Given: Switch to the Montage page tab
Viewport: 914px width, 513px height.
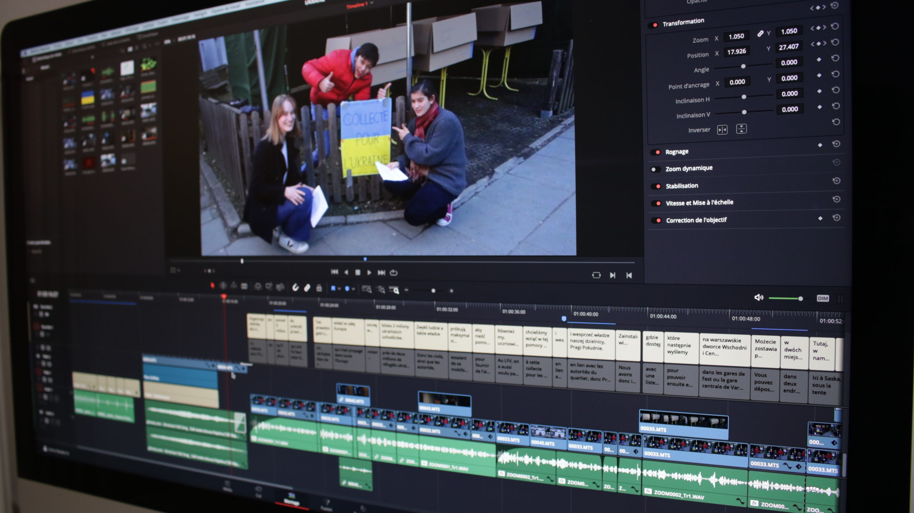Looking at the screenshot, I should point(291,499).
